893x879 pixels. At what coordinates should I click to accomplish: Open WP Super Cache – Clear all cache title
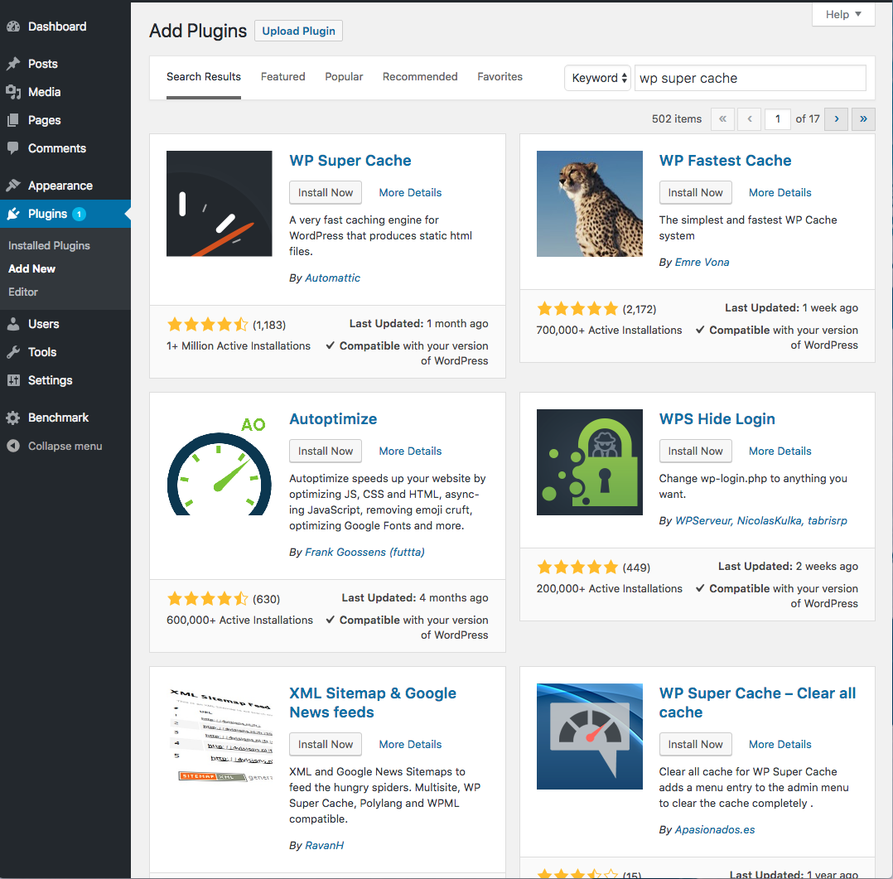757,703
